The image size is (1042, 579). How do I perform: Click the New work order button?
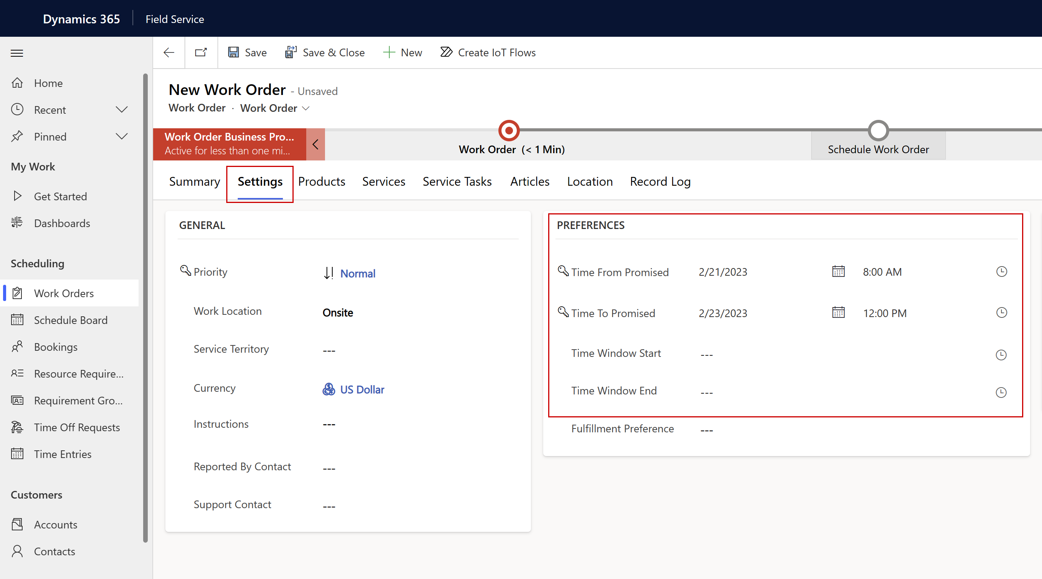(403, 52)
